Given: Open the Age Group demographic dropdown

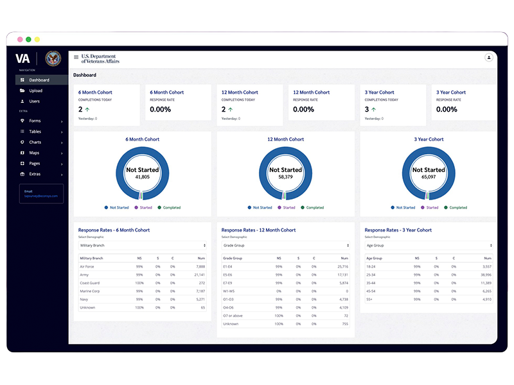Looking at the screenshot, I should coord(428,246).
